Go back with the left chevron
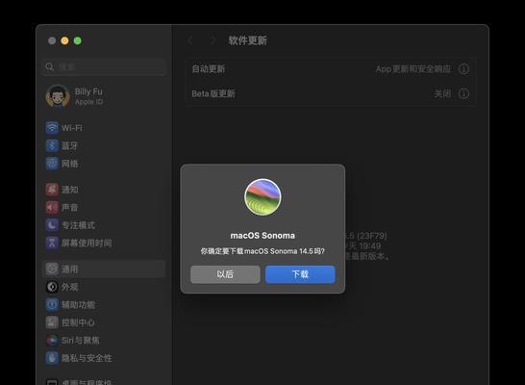 (x=190, y=40)
